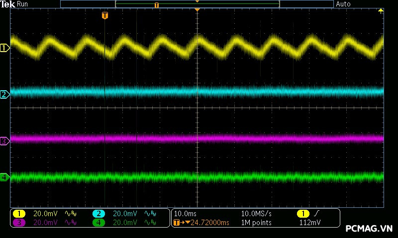Image resolution: width=398 pixels, height=238 pixels.
Task: Click the channel 1 yellow ground marker
Action: (4, 48)
